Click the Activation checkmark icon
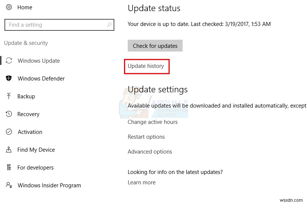This screenshot has width=307, height=204. [x=9, y=132]
